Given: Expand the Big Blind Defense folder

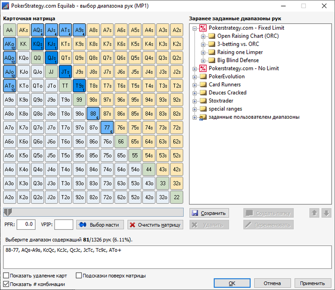Looking at the screenshot, I should click(x=203, y=61).
